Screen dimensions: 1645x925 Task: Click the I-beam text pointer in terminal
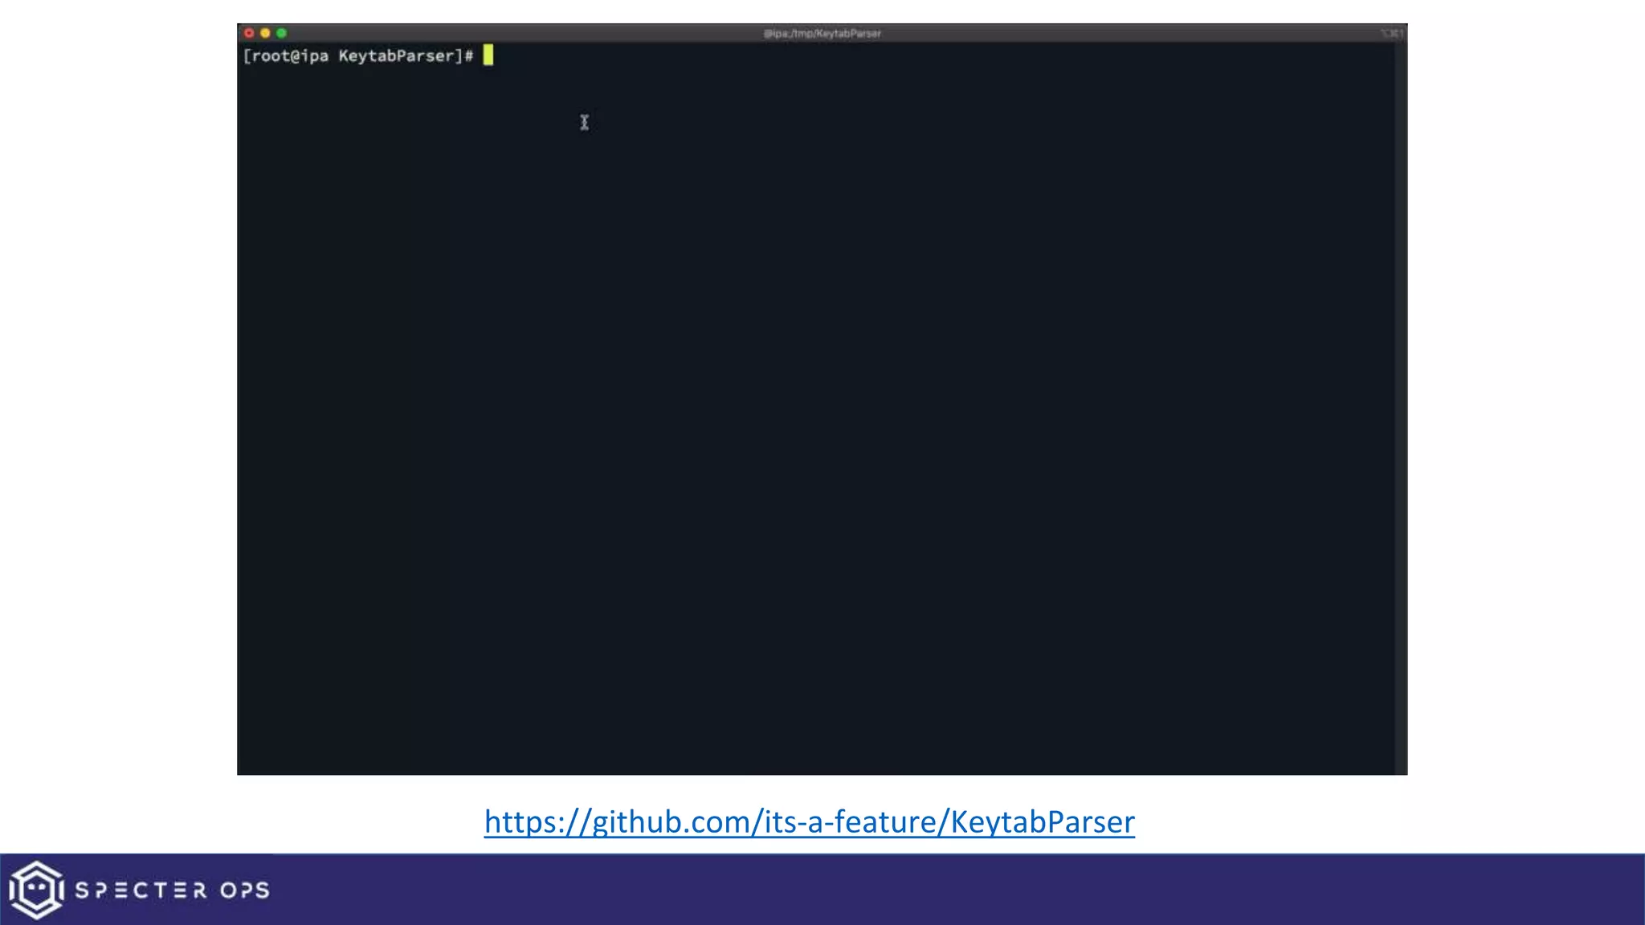tap(585, 122)
